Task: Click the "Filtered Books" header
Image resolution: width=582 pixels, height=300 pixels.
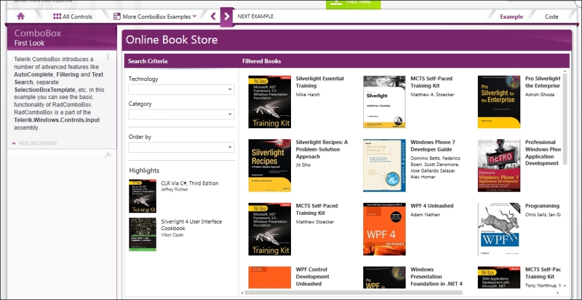Action: (x=261, y=61)
